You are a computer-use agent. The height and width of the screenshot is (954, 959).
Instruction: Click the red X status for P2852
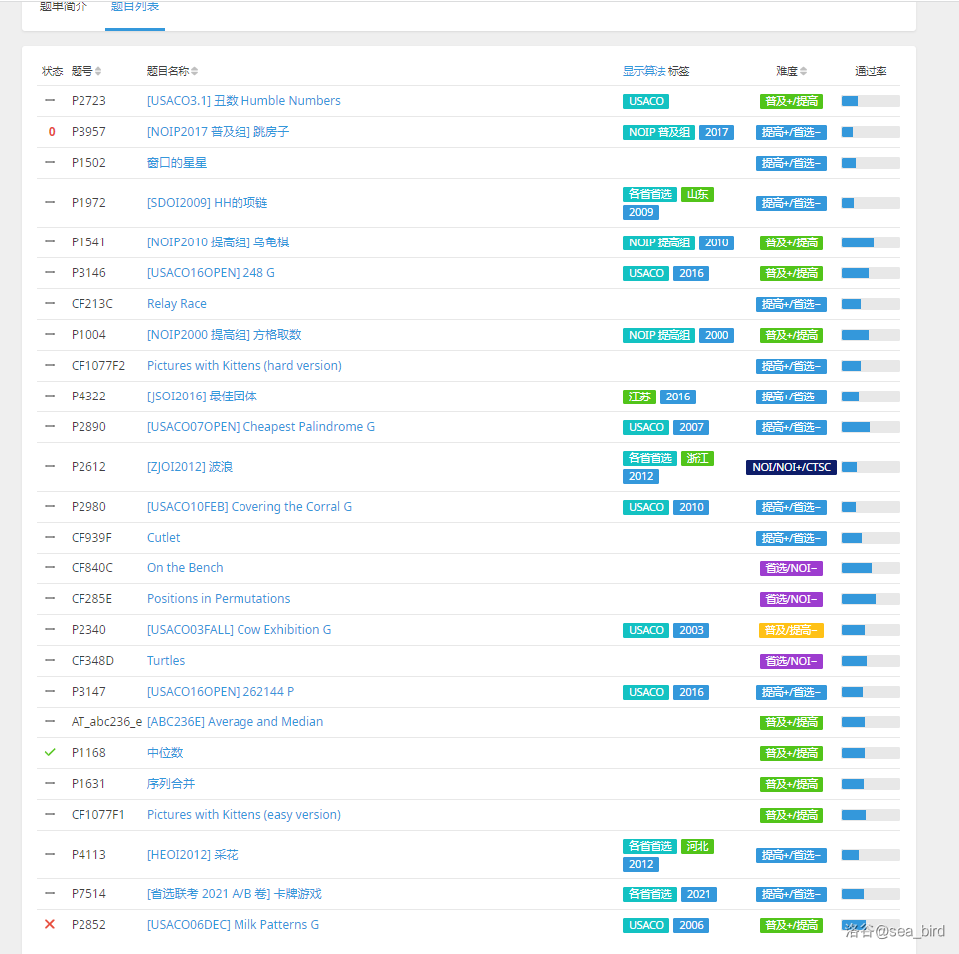[50, 925]
